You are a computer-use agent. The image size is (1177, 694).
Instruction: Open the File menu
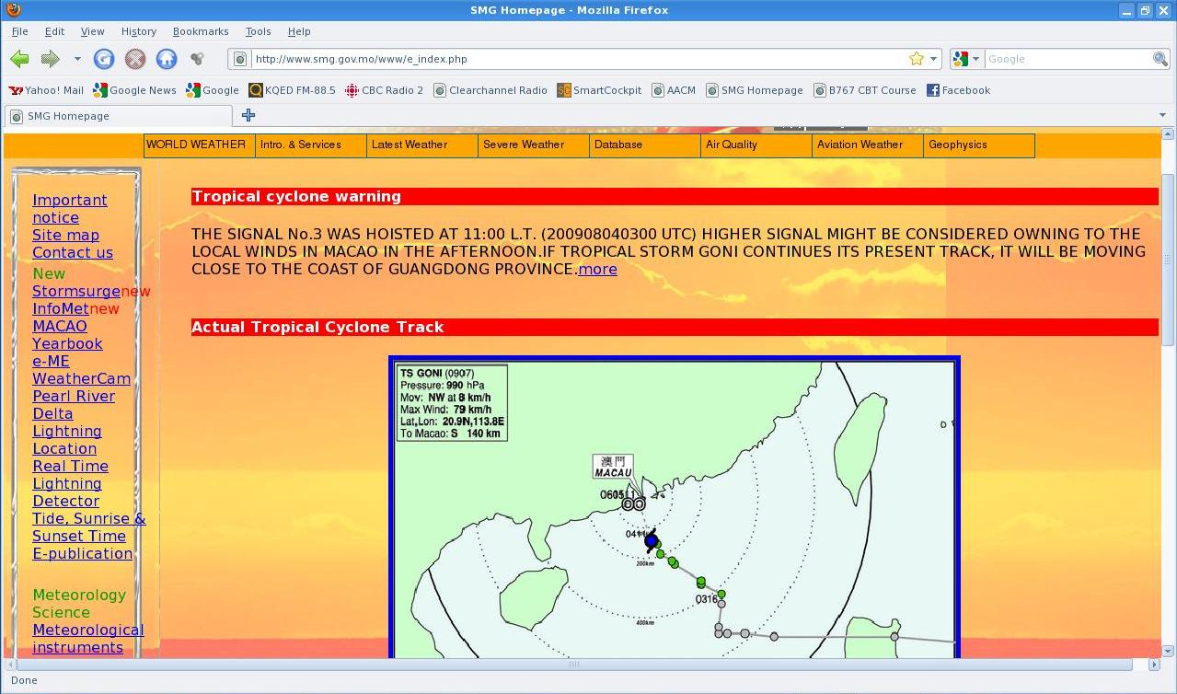19,31
